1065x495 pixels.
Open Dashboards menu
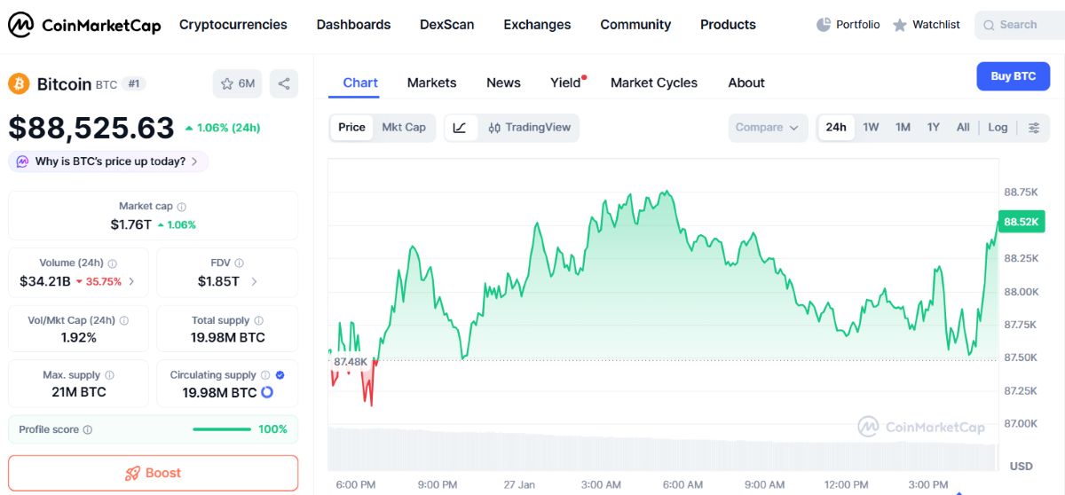pos(353,25)
